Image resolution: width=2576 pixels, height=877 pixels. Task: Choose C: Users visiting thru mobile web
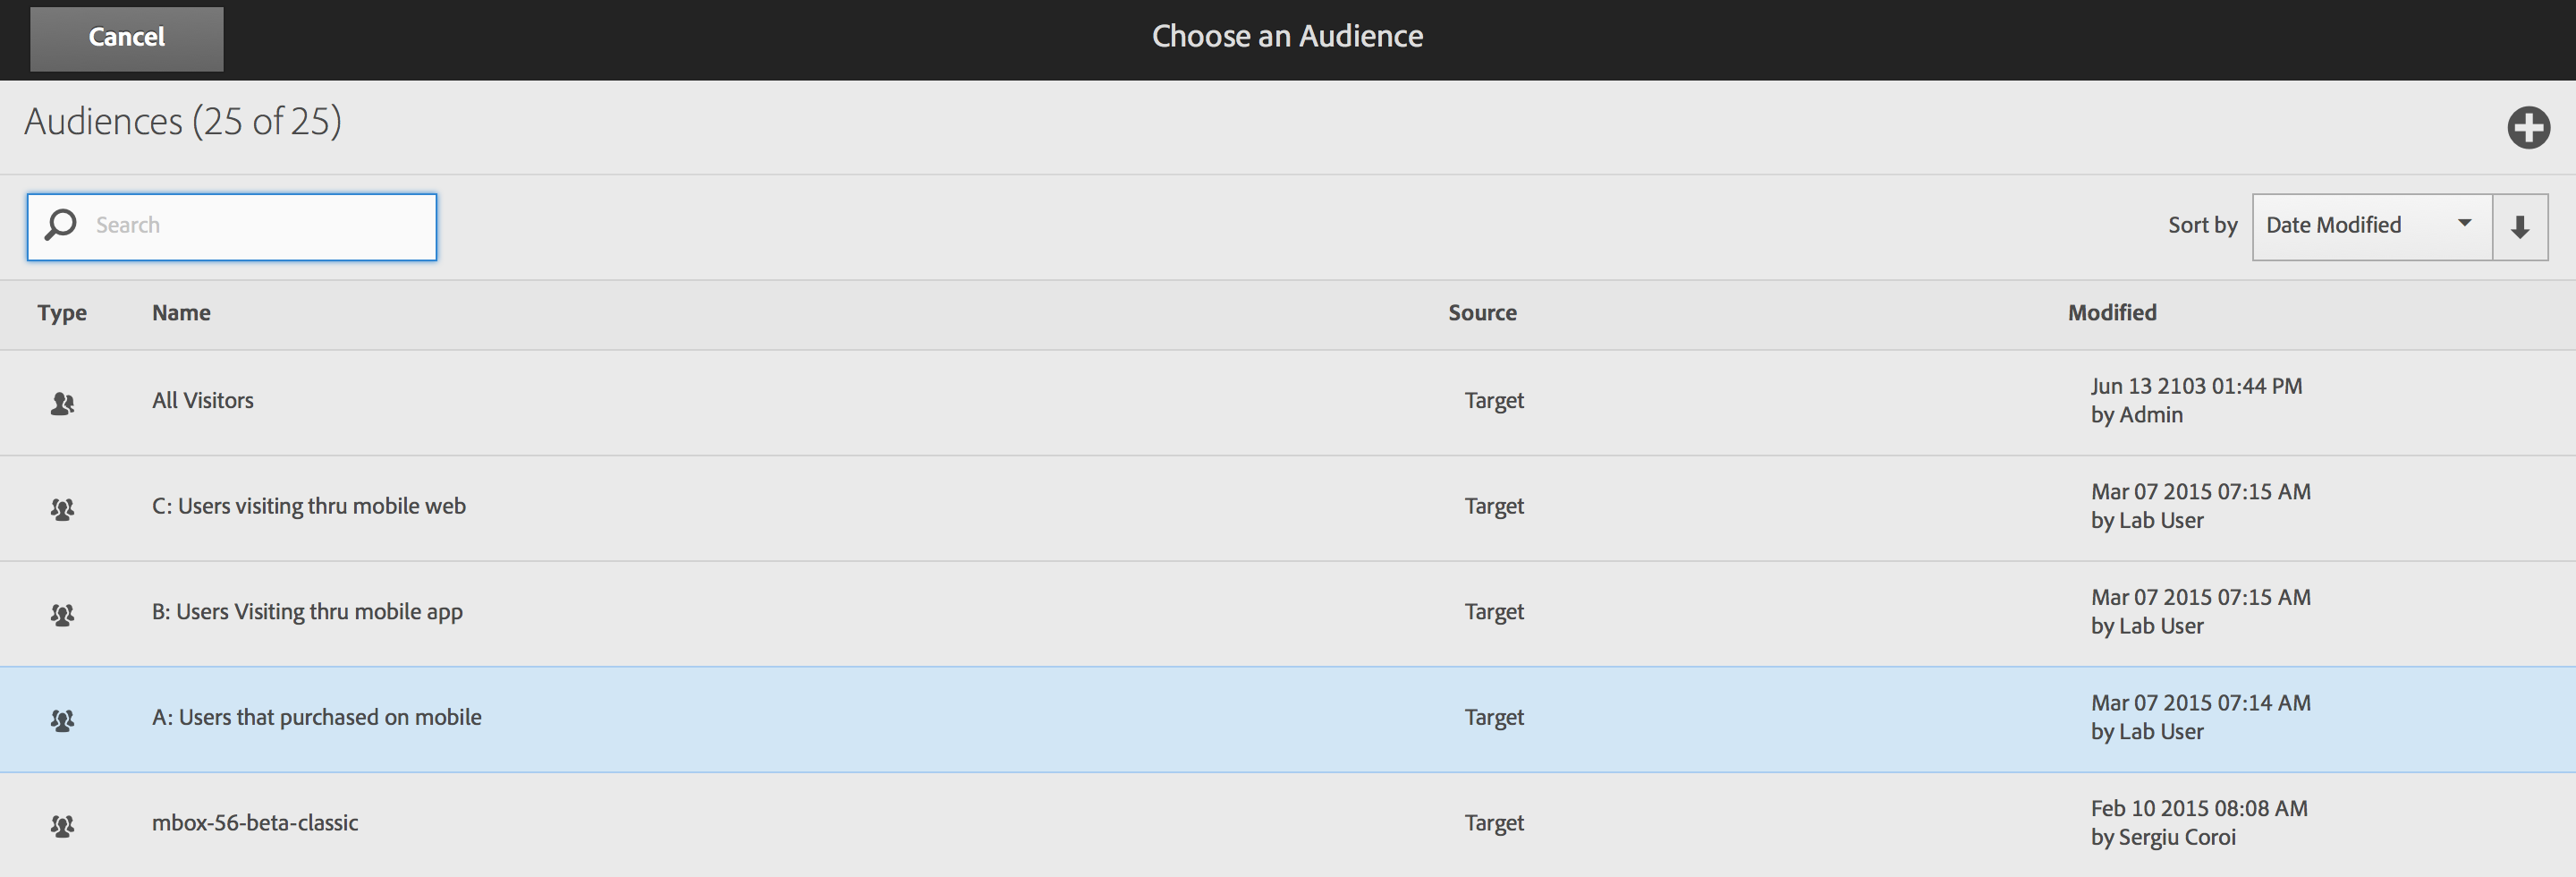coord(308,506)
